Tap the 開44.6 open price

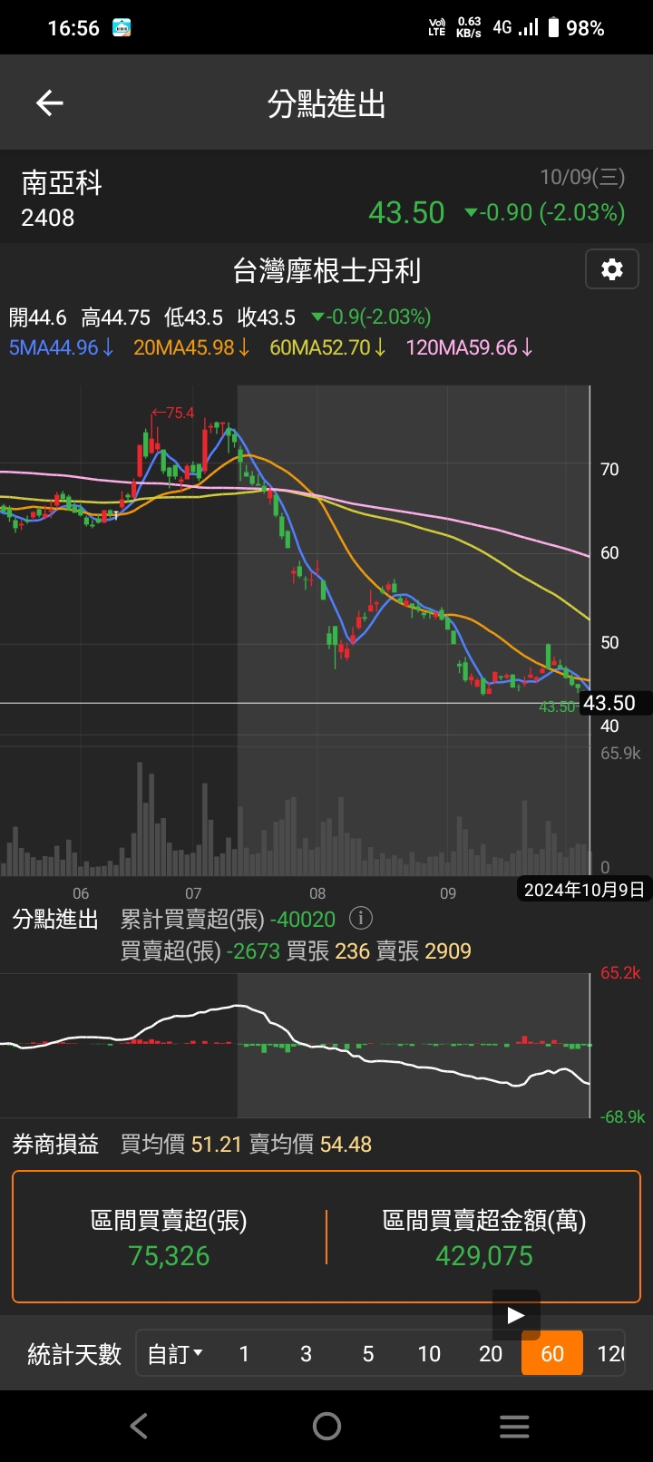pos(37,317)
